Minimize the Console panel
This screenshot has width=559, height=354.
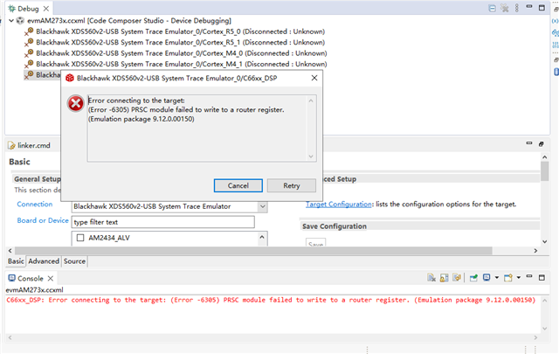pyautogui.click(x=529, y=276)
